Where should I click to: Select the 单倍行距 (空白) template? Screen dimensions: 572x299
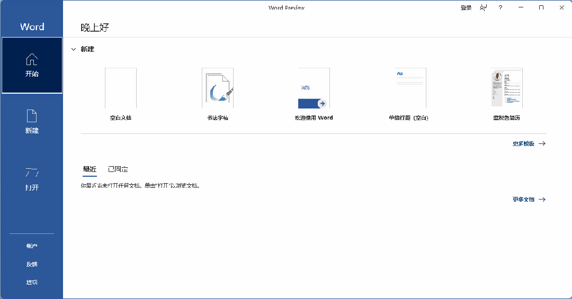click(x=408, y=94)
